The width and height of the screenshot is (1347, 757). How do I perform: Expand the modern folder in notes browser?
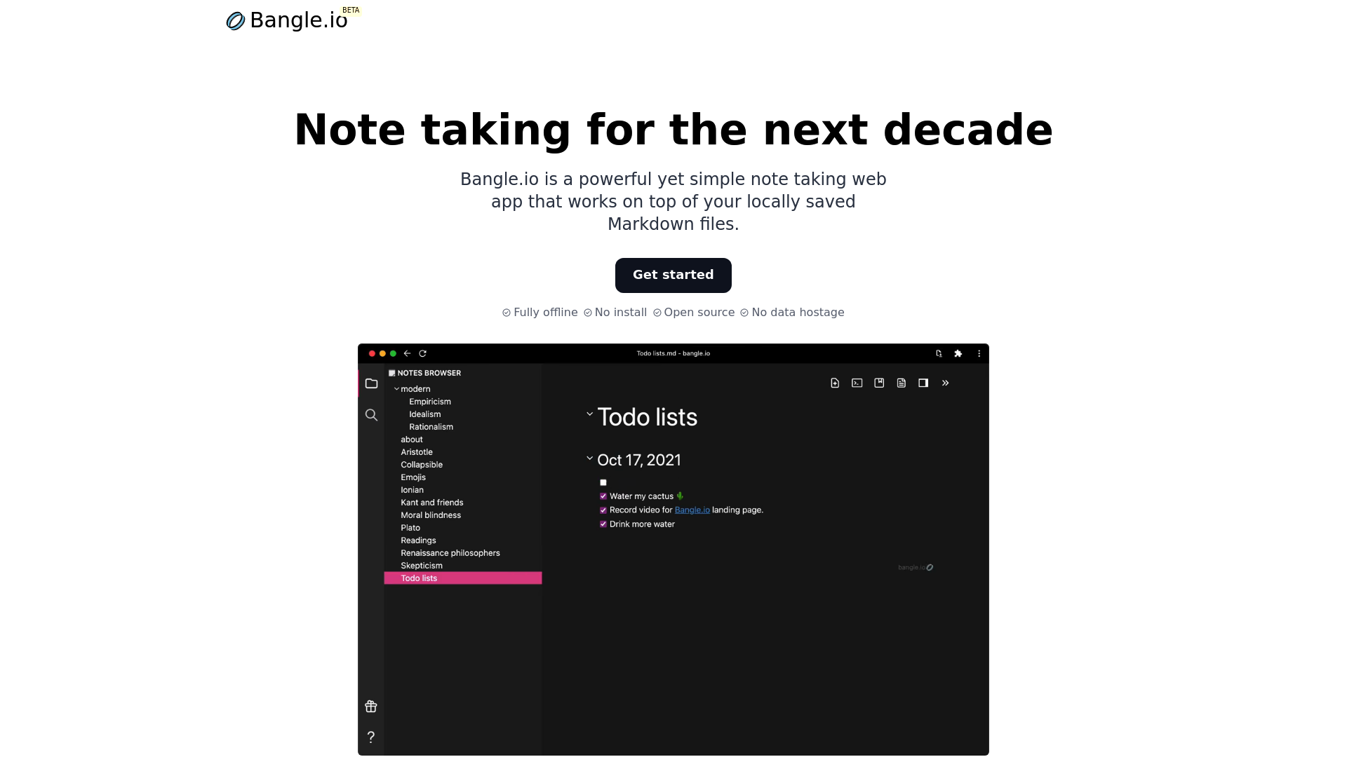click(x=397, y=388)
